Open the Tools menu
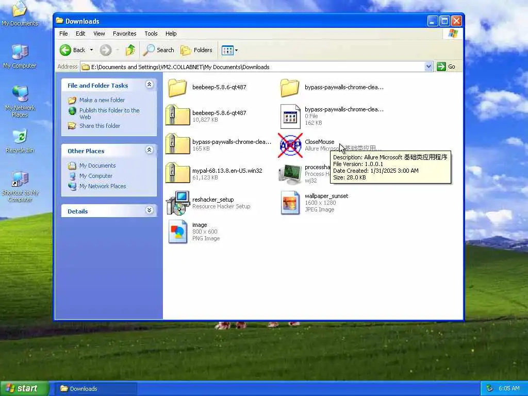 pyautogui.click(x=151, y=34)
